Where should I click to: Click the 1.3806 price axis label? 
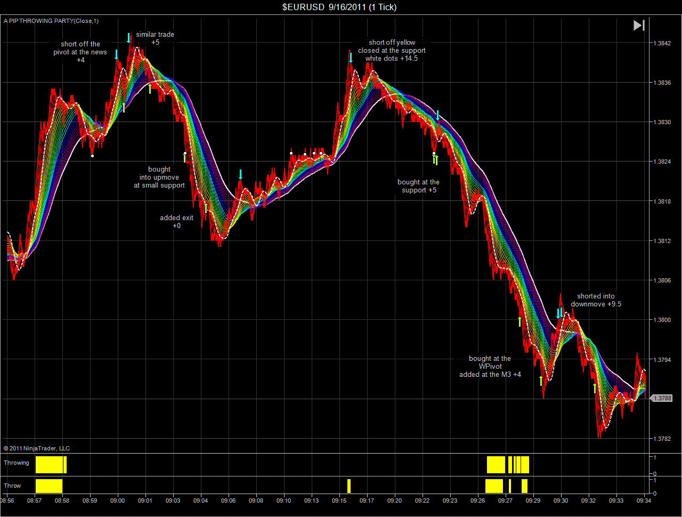pyautogui.click(x=662, y=280)
